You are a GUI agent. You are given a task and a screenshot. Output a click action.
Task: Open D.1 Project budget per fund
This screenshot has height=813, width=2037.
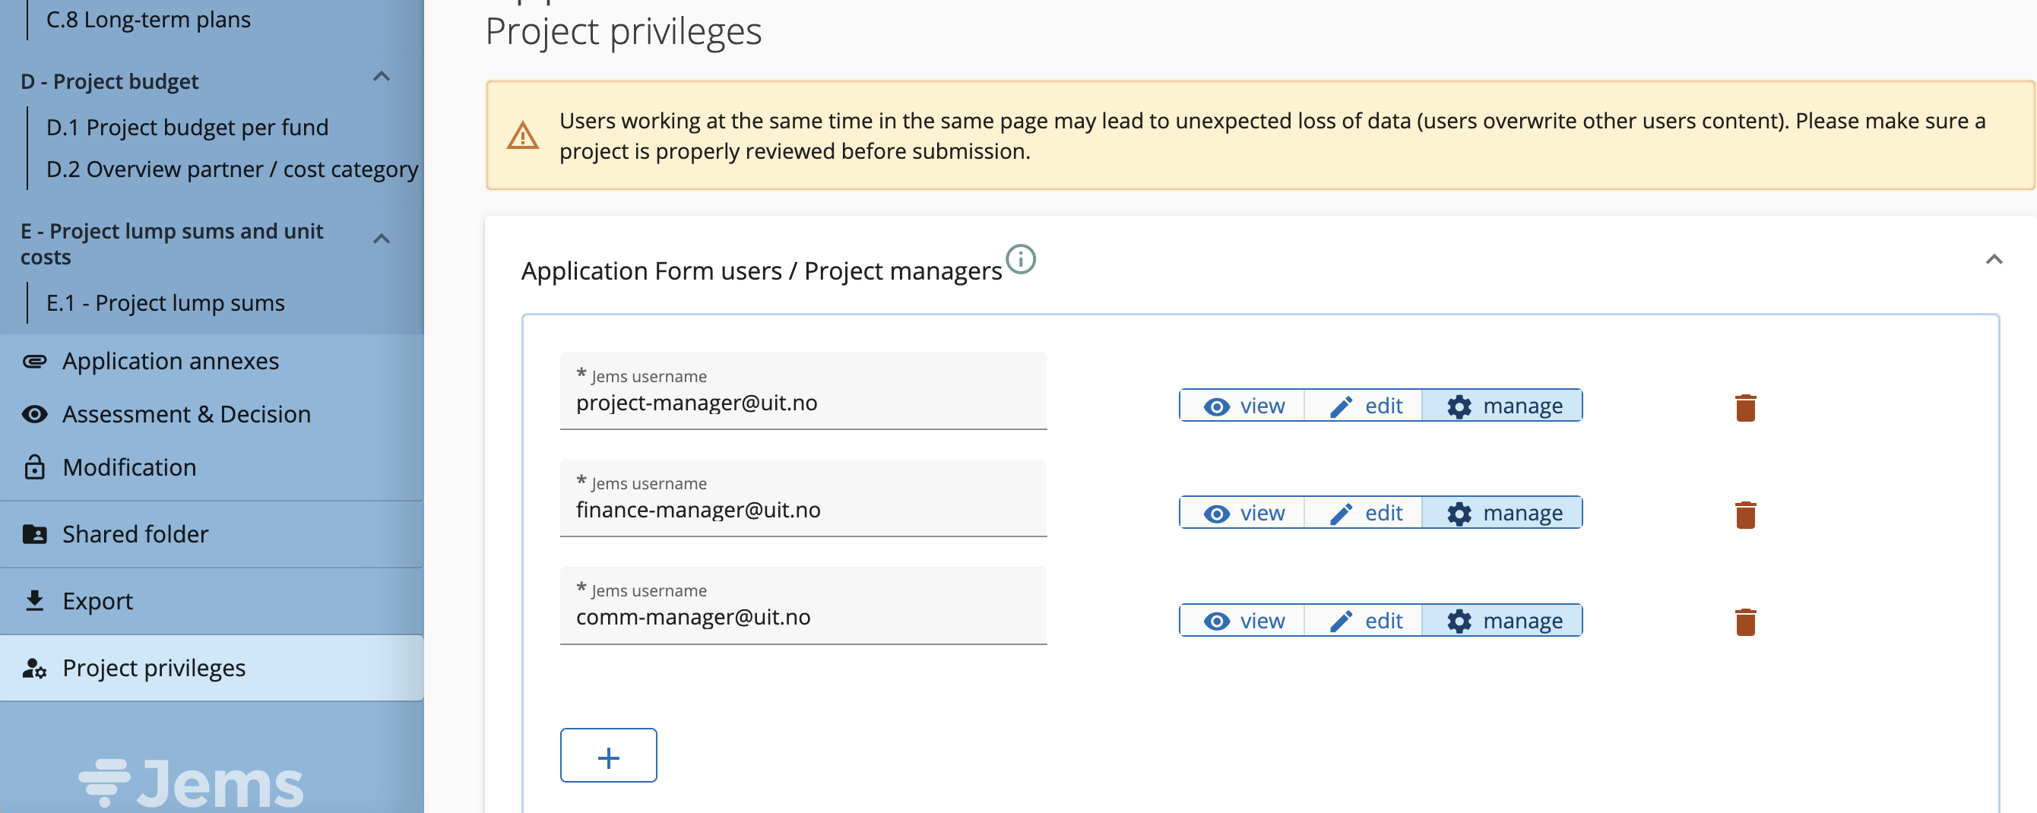point(187,128)
